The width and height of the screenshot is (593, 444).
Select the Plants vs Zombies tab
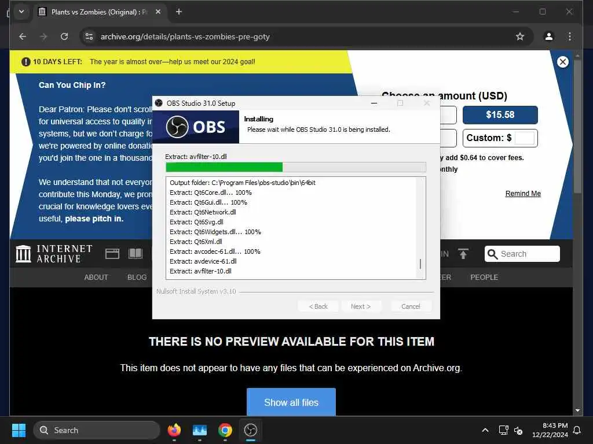tap(99, 12)
